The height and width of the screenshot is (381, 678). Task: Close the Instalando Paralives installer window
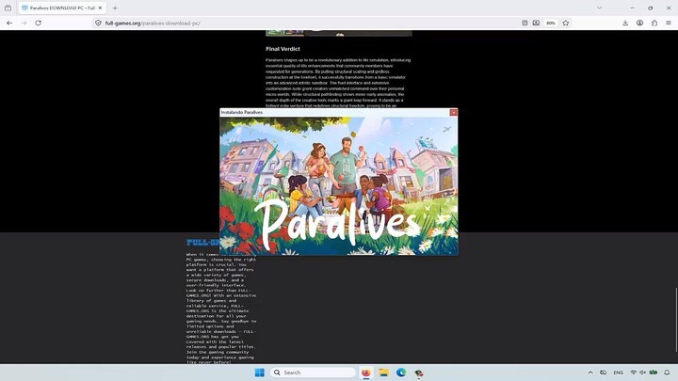click(x=453, y=112)
